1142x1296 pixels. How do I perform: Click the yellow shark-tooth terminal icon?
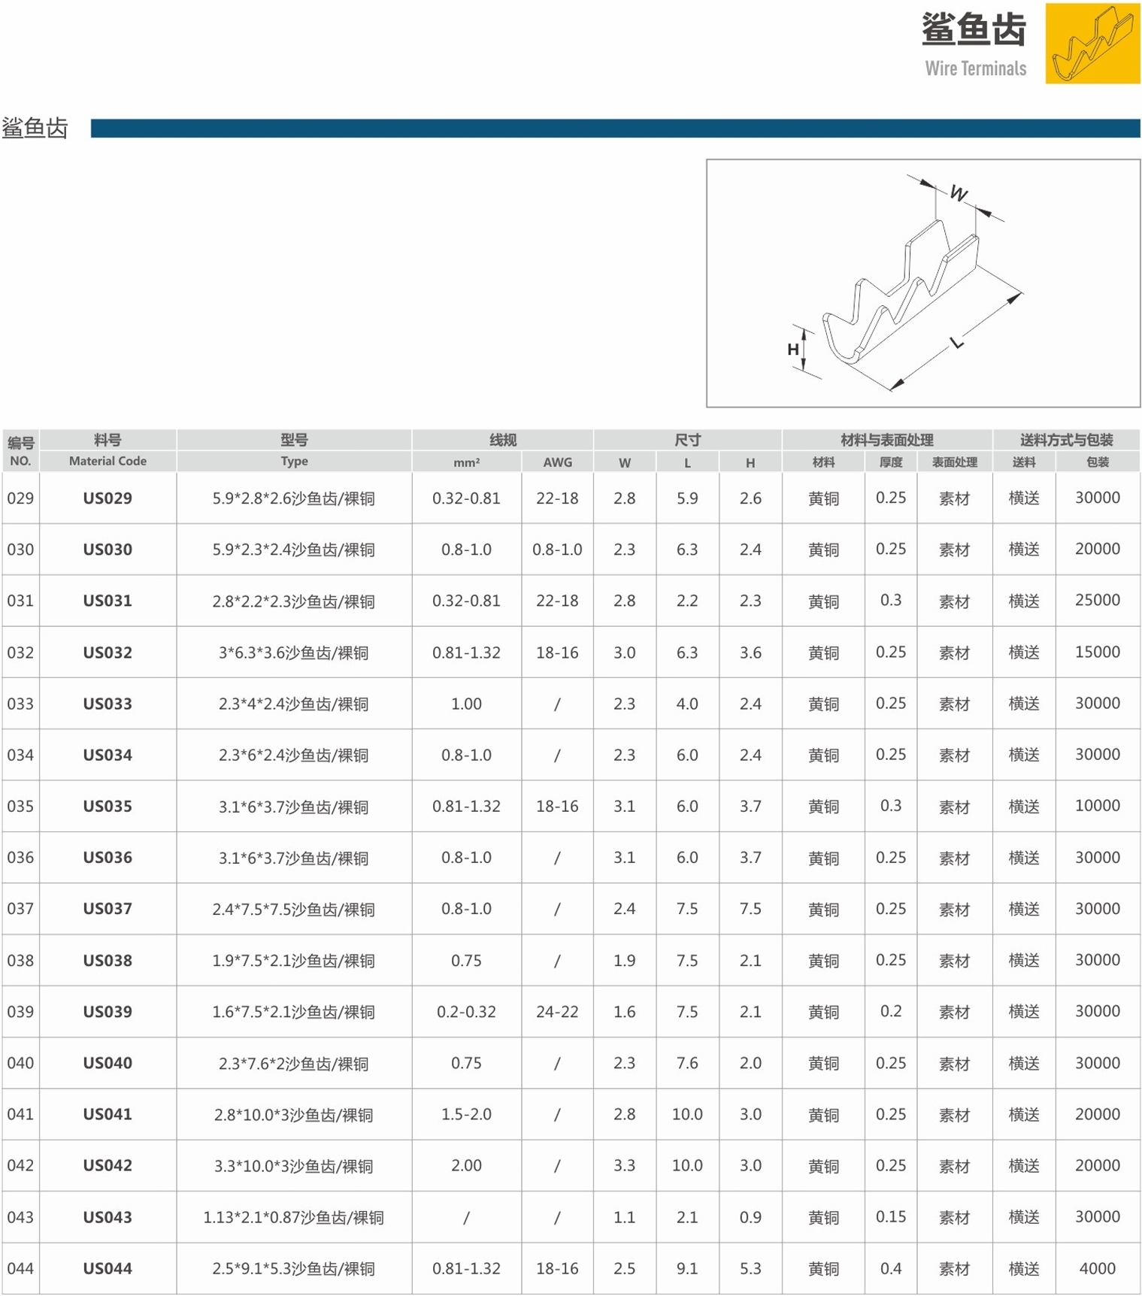click(x=1092, y=44)
